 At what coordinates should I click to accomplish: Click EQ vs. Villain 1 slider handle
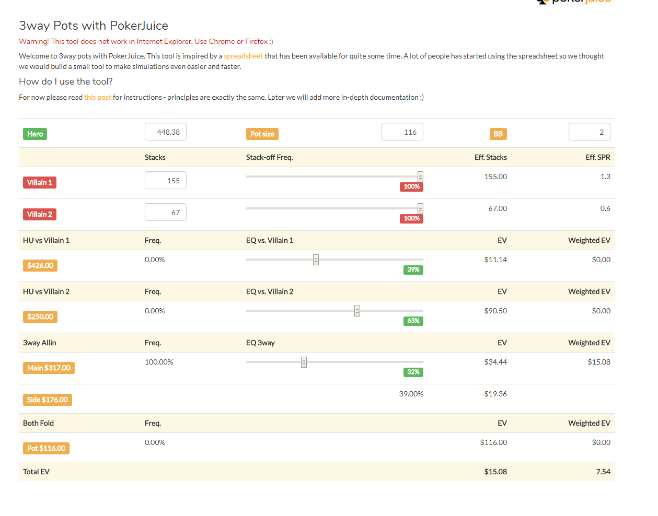pyautogui.click(x=316, y=260)
